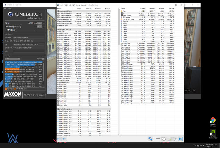
Task: Click the taskbar volume icon
Action: (x=201, y=146)
